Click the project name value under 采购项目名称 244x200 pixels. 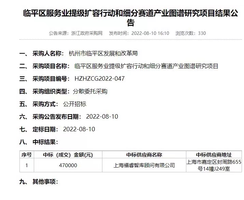pos(146,66)
